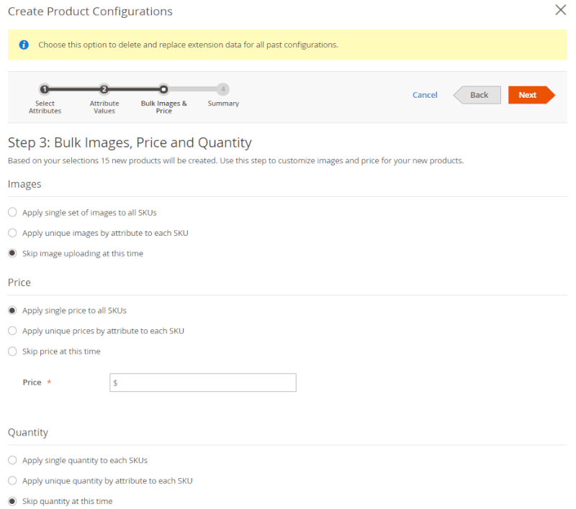Click the Cancel link
The image size is (576, 509).
pos(425,94)
